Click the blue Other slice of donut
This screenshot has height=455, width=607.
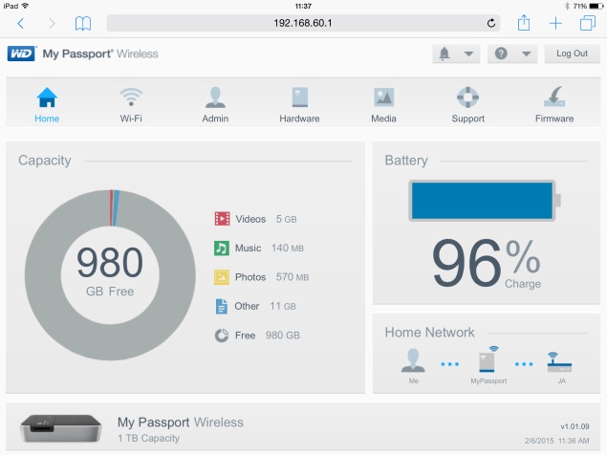[x=116, y=208]
